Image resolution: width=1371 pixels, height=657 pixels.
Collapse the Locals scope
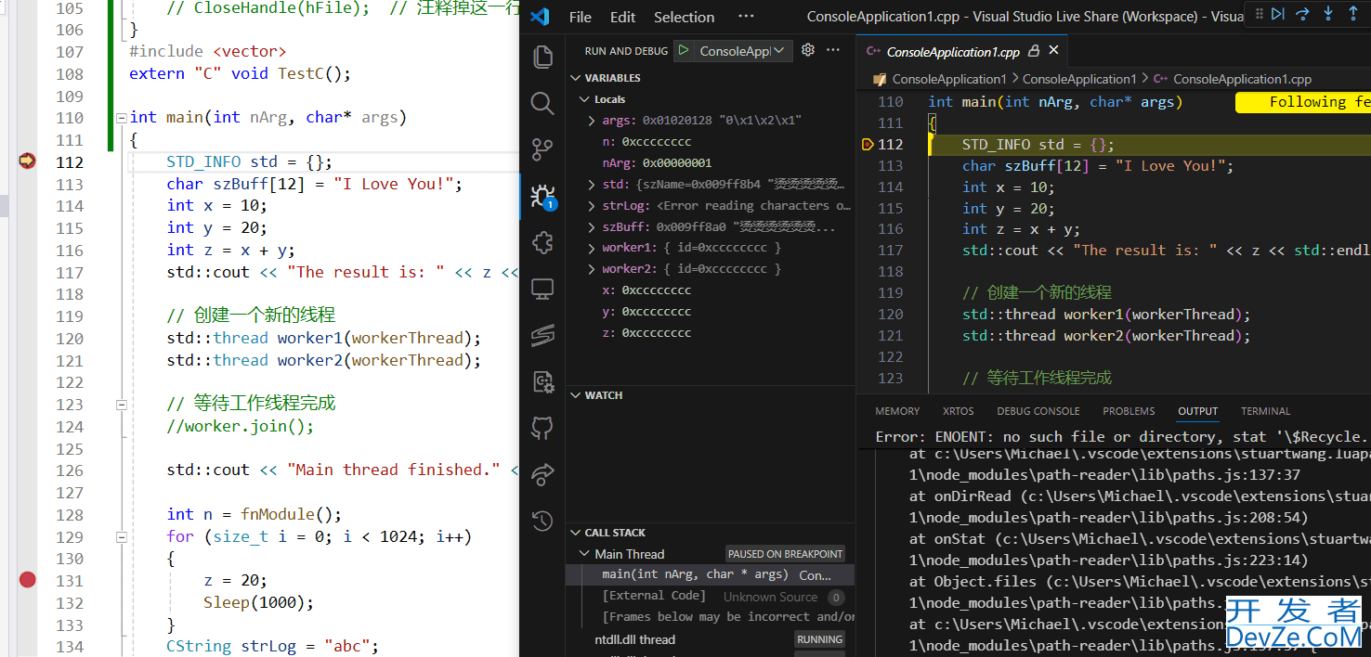coord(584,99)
